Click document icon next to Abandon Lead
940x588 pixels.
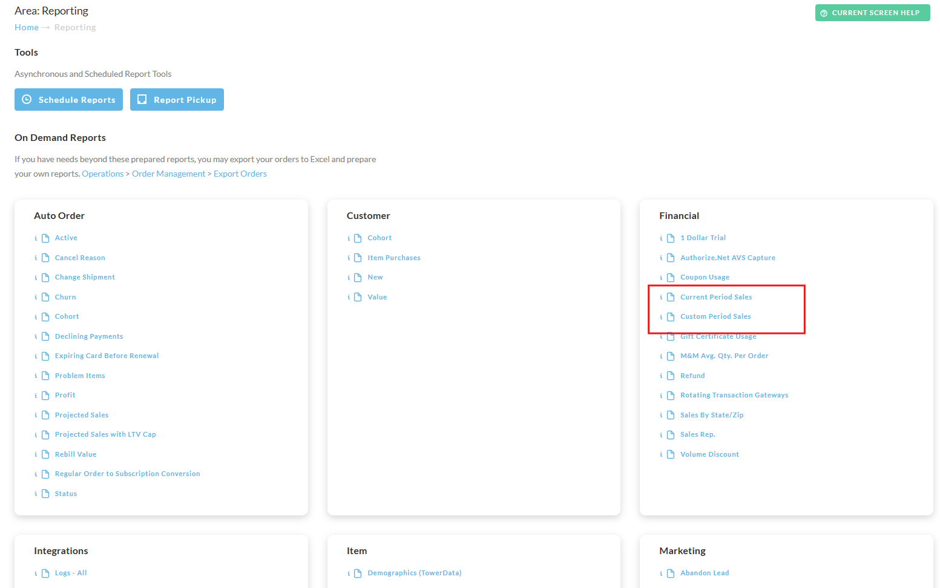point(671,573)
